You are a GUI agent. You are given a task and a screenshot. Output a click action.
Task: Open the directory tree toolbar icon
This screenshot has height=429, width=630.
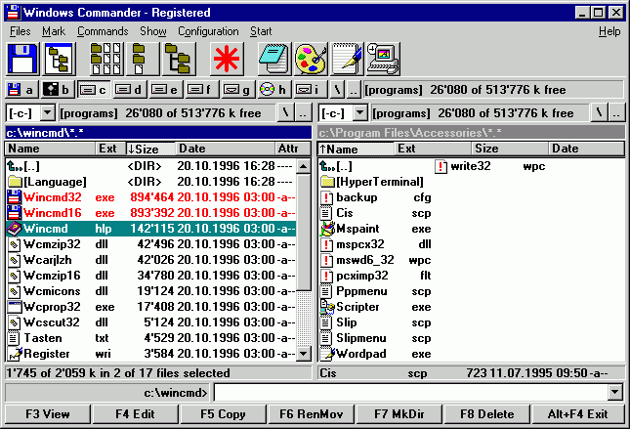click(59, 59)
